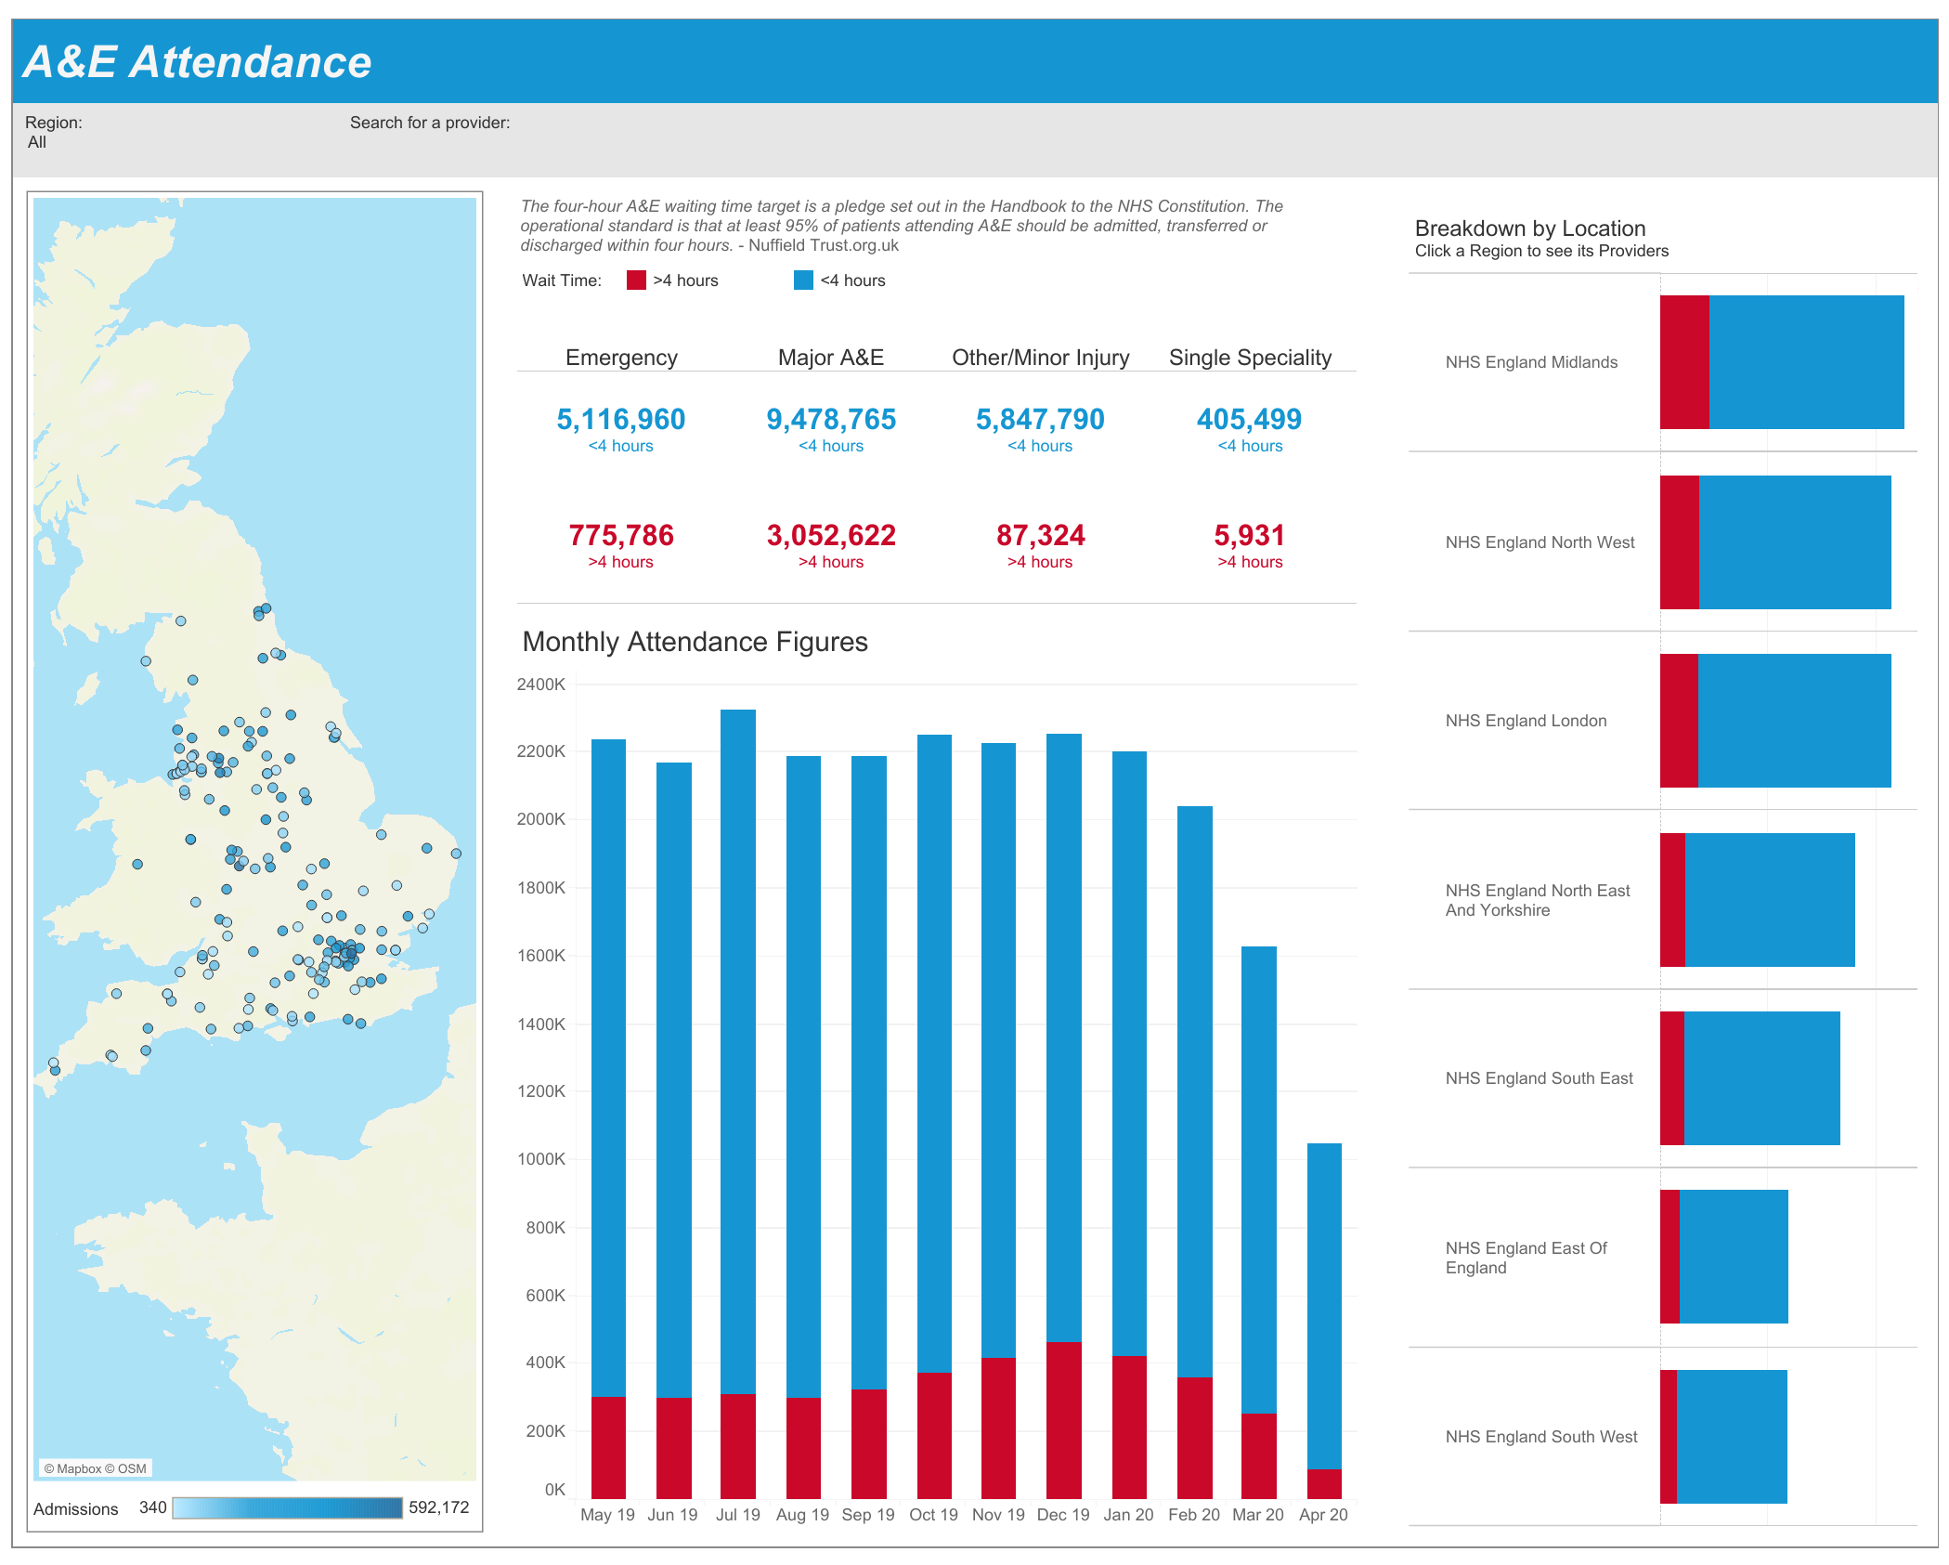Select the Dec 19 red >4 hours segment
The height and width of the screenshot is (1565, 1949).
[1064, 1420]
